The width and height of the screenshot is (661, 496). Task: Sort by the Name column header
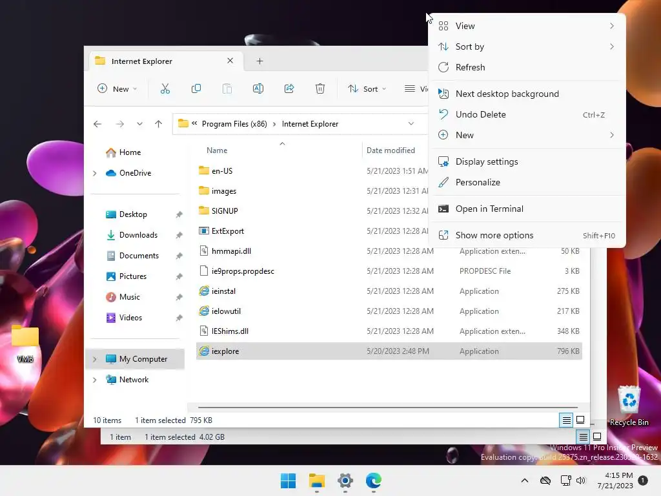(217, 150)
